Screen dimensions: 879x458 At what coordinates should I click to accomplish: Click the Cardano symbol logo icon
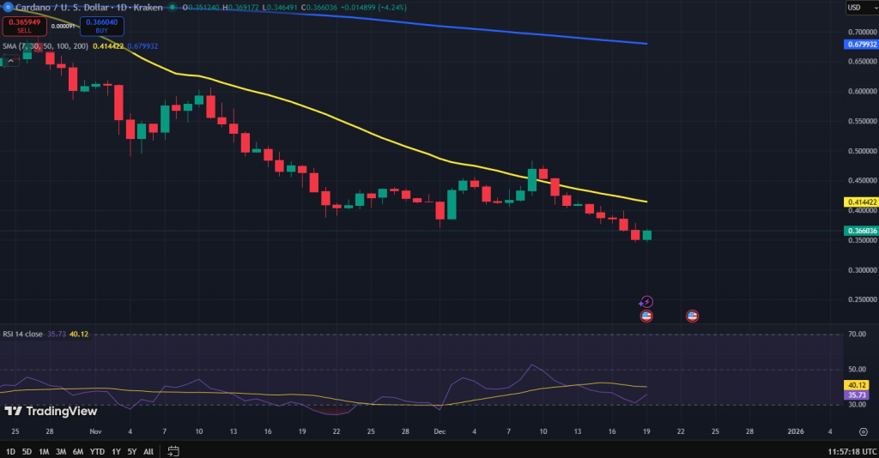pyautogui.click(x=8, y=7)
